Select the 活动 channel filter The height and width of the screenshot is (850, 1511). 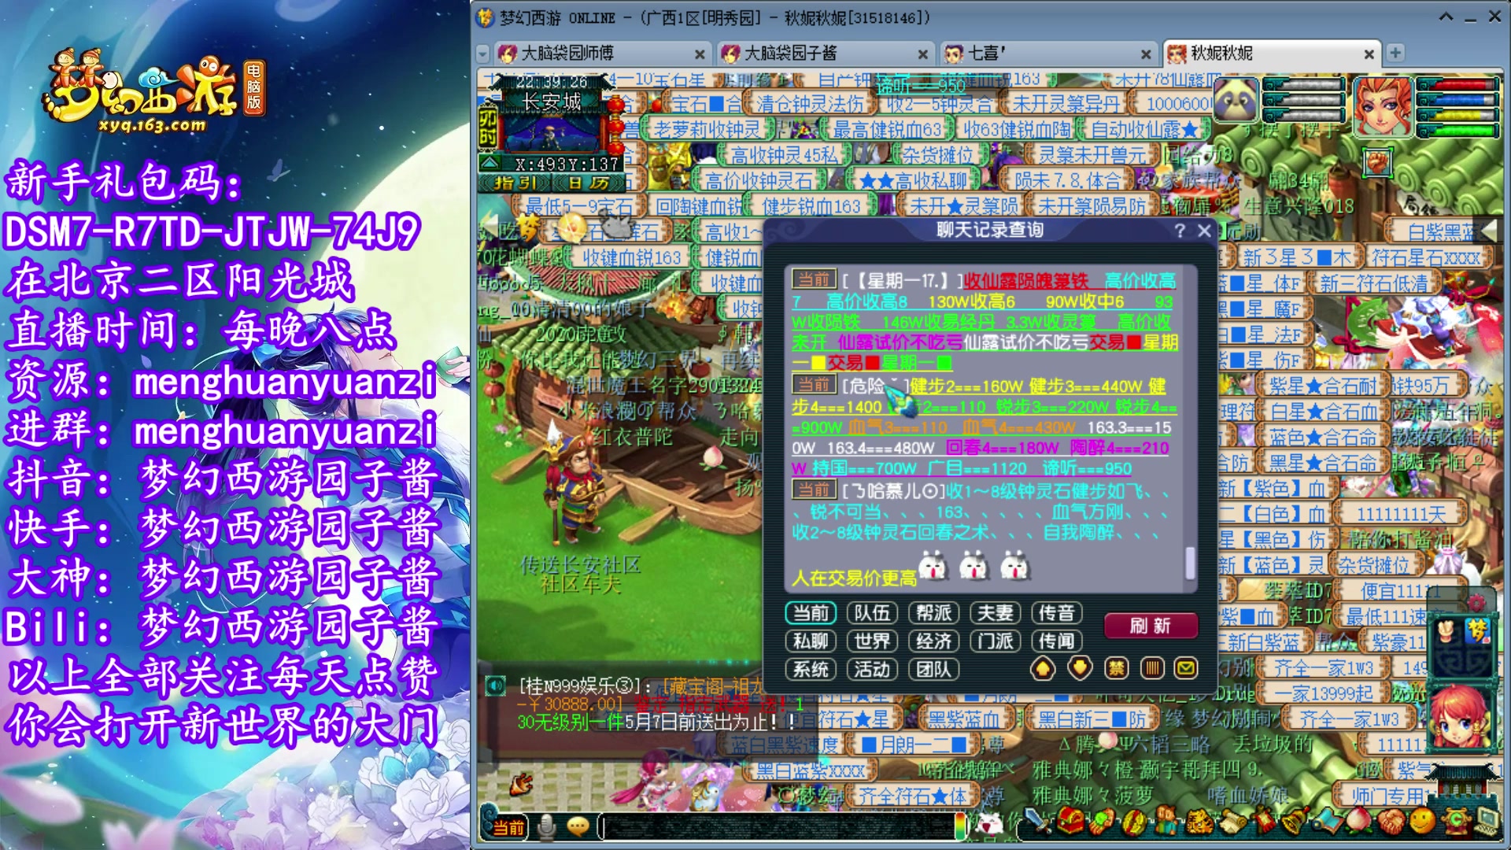coord(872,670)
